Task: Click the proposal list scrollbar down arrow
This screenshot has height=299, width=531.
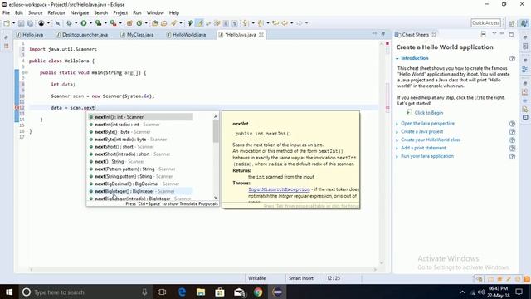Action: (x=216, y=198)
